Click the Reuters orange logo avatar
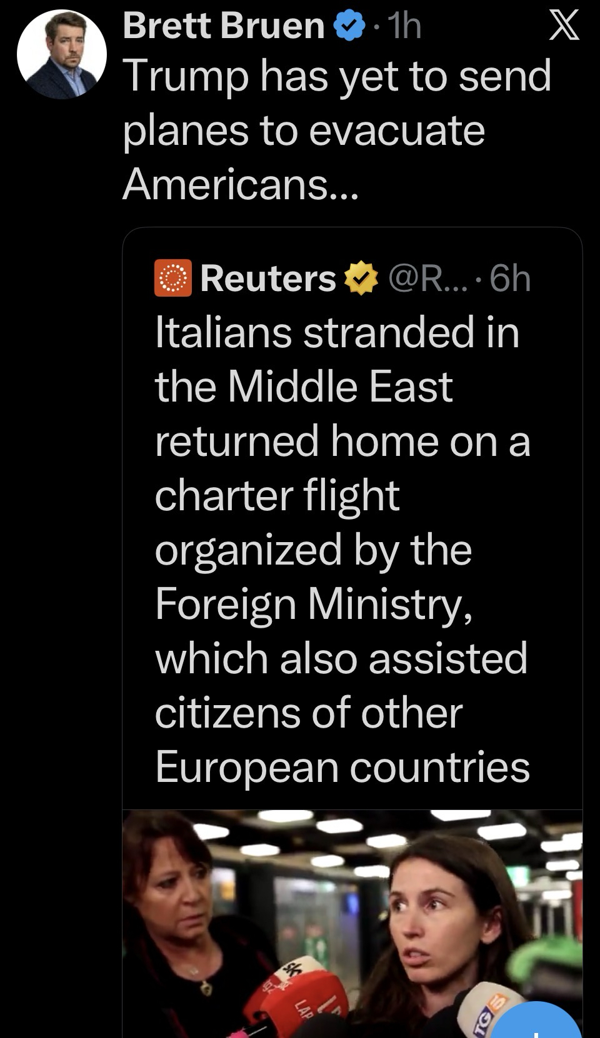The image size is (600, 1038). [172, 278]
